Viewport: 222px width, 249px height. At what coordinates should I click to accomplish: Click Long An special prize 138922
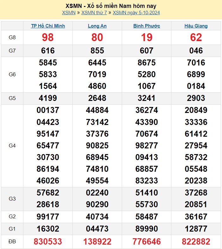point(97,242)
